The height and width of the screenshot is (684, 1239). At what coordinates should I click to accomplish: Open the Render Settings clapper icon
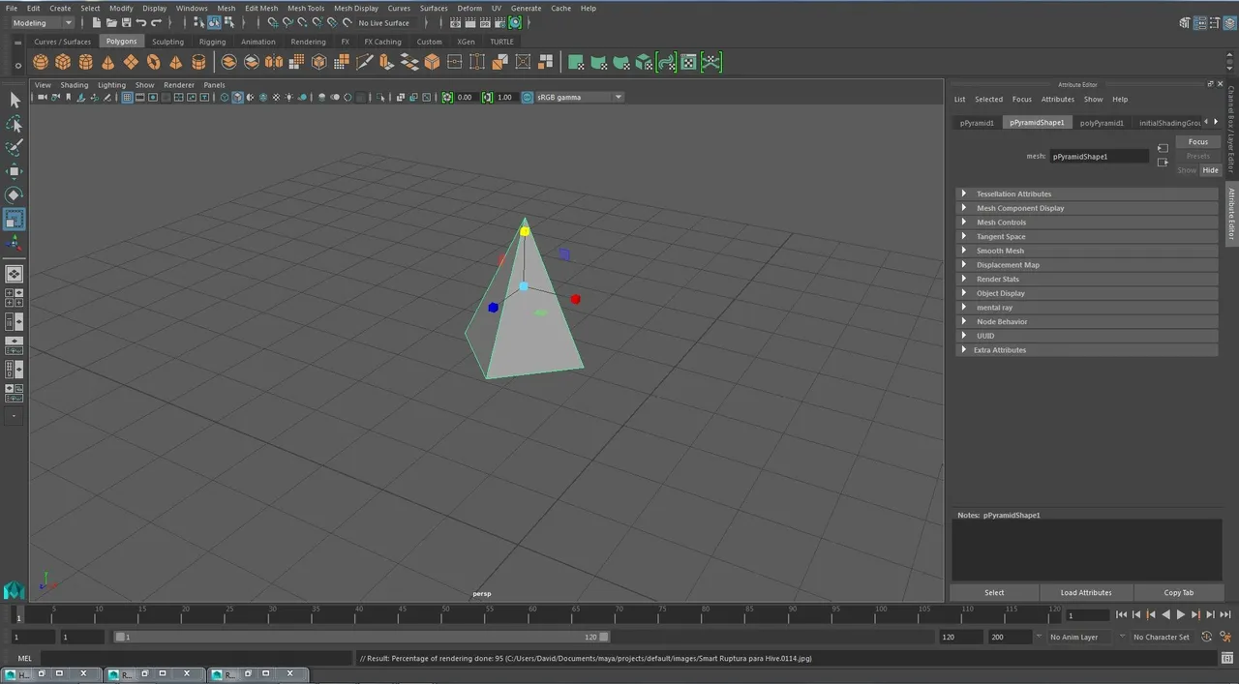click(x=500, y=22)
